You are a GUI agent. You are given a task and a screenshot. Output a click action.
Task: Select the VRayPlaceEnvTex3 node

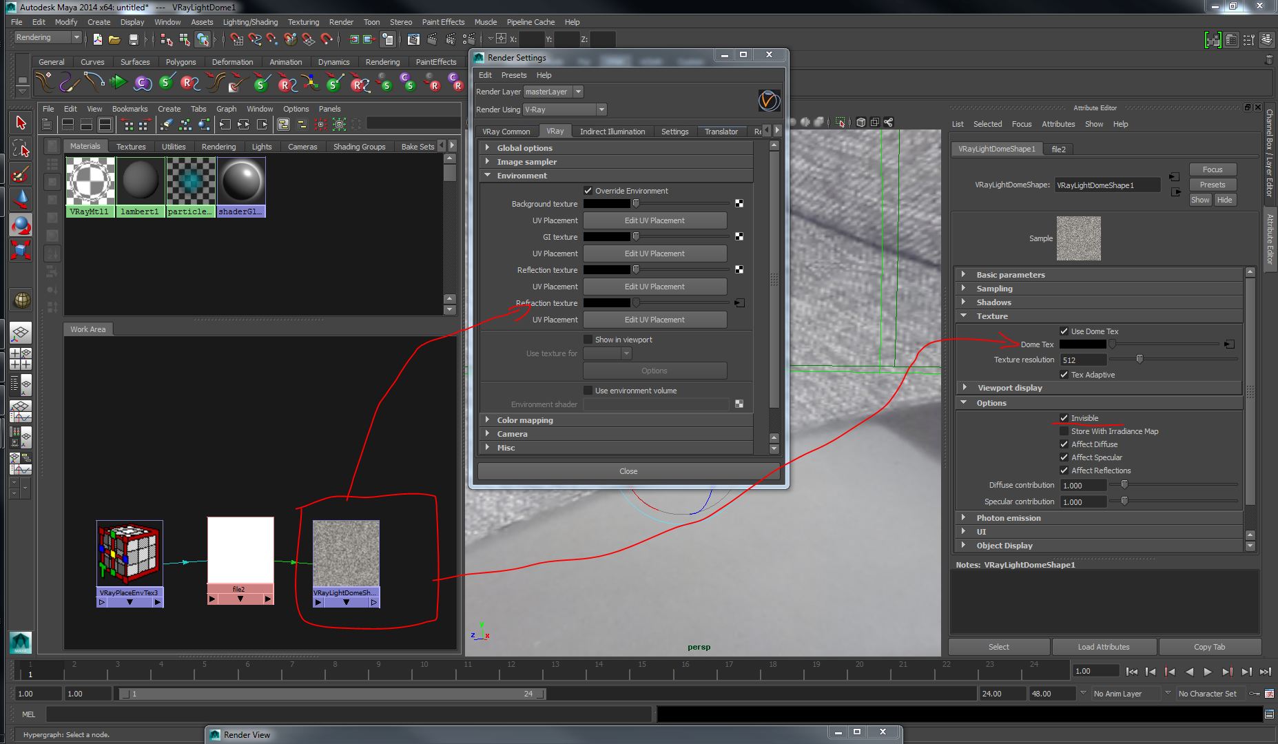[130, 564]
